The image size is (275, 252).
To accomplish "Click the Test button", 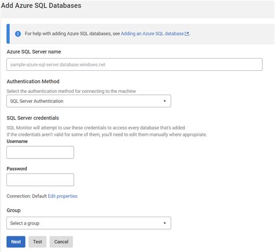I will point(38,242).
